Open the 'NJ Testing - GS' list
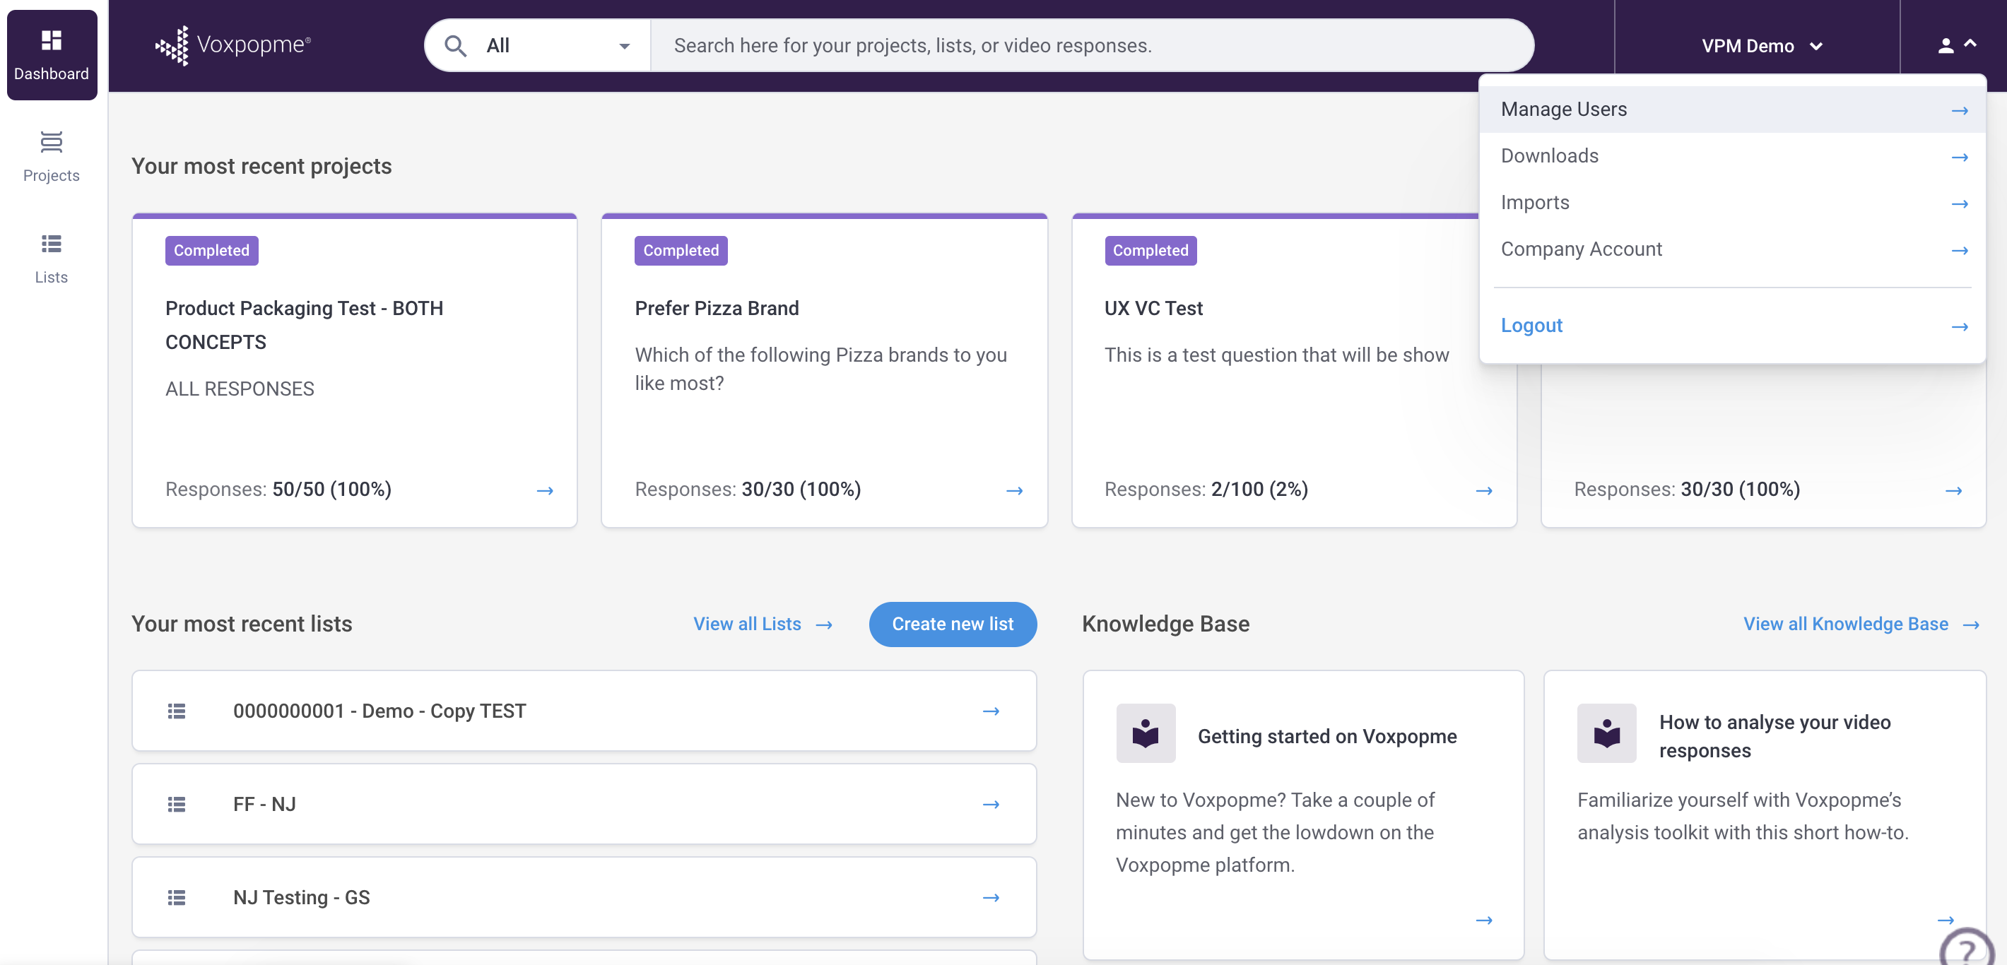The width and height of the screenshot is (2007, 965). [584, 897]
